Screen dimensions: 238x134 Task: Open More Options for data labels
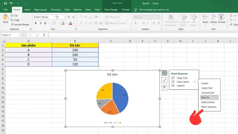[x=209, y=107]
